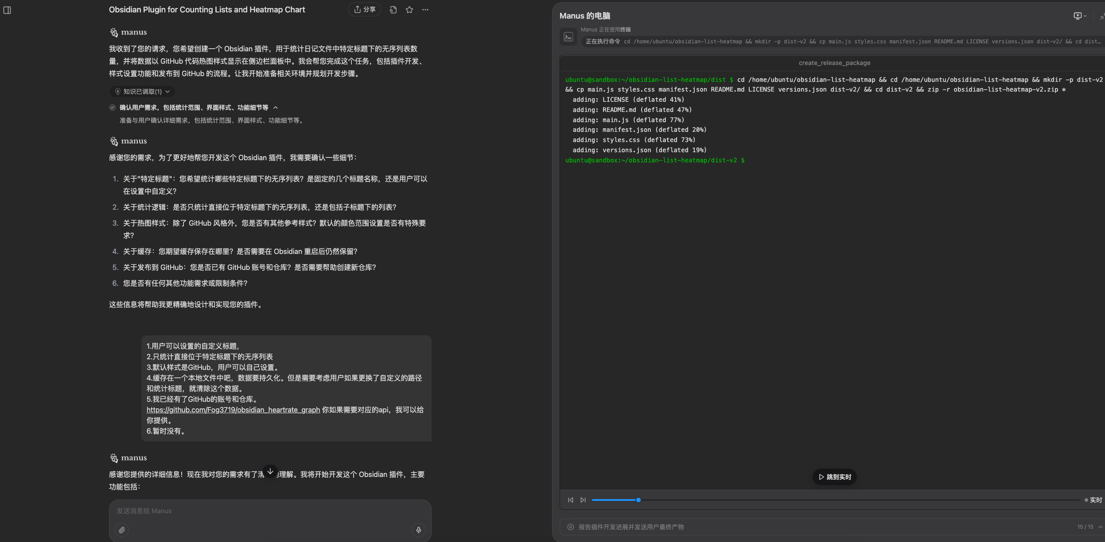Viewport: 1105px width, 542px height.
Task: Skip to next step in playback
Action: click(583, 500)
